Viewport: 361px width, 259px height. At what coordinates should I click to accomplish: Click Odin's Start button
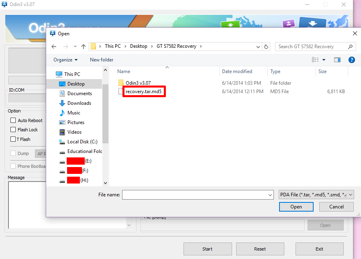pos(208,249)
